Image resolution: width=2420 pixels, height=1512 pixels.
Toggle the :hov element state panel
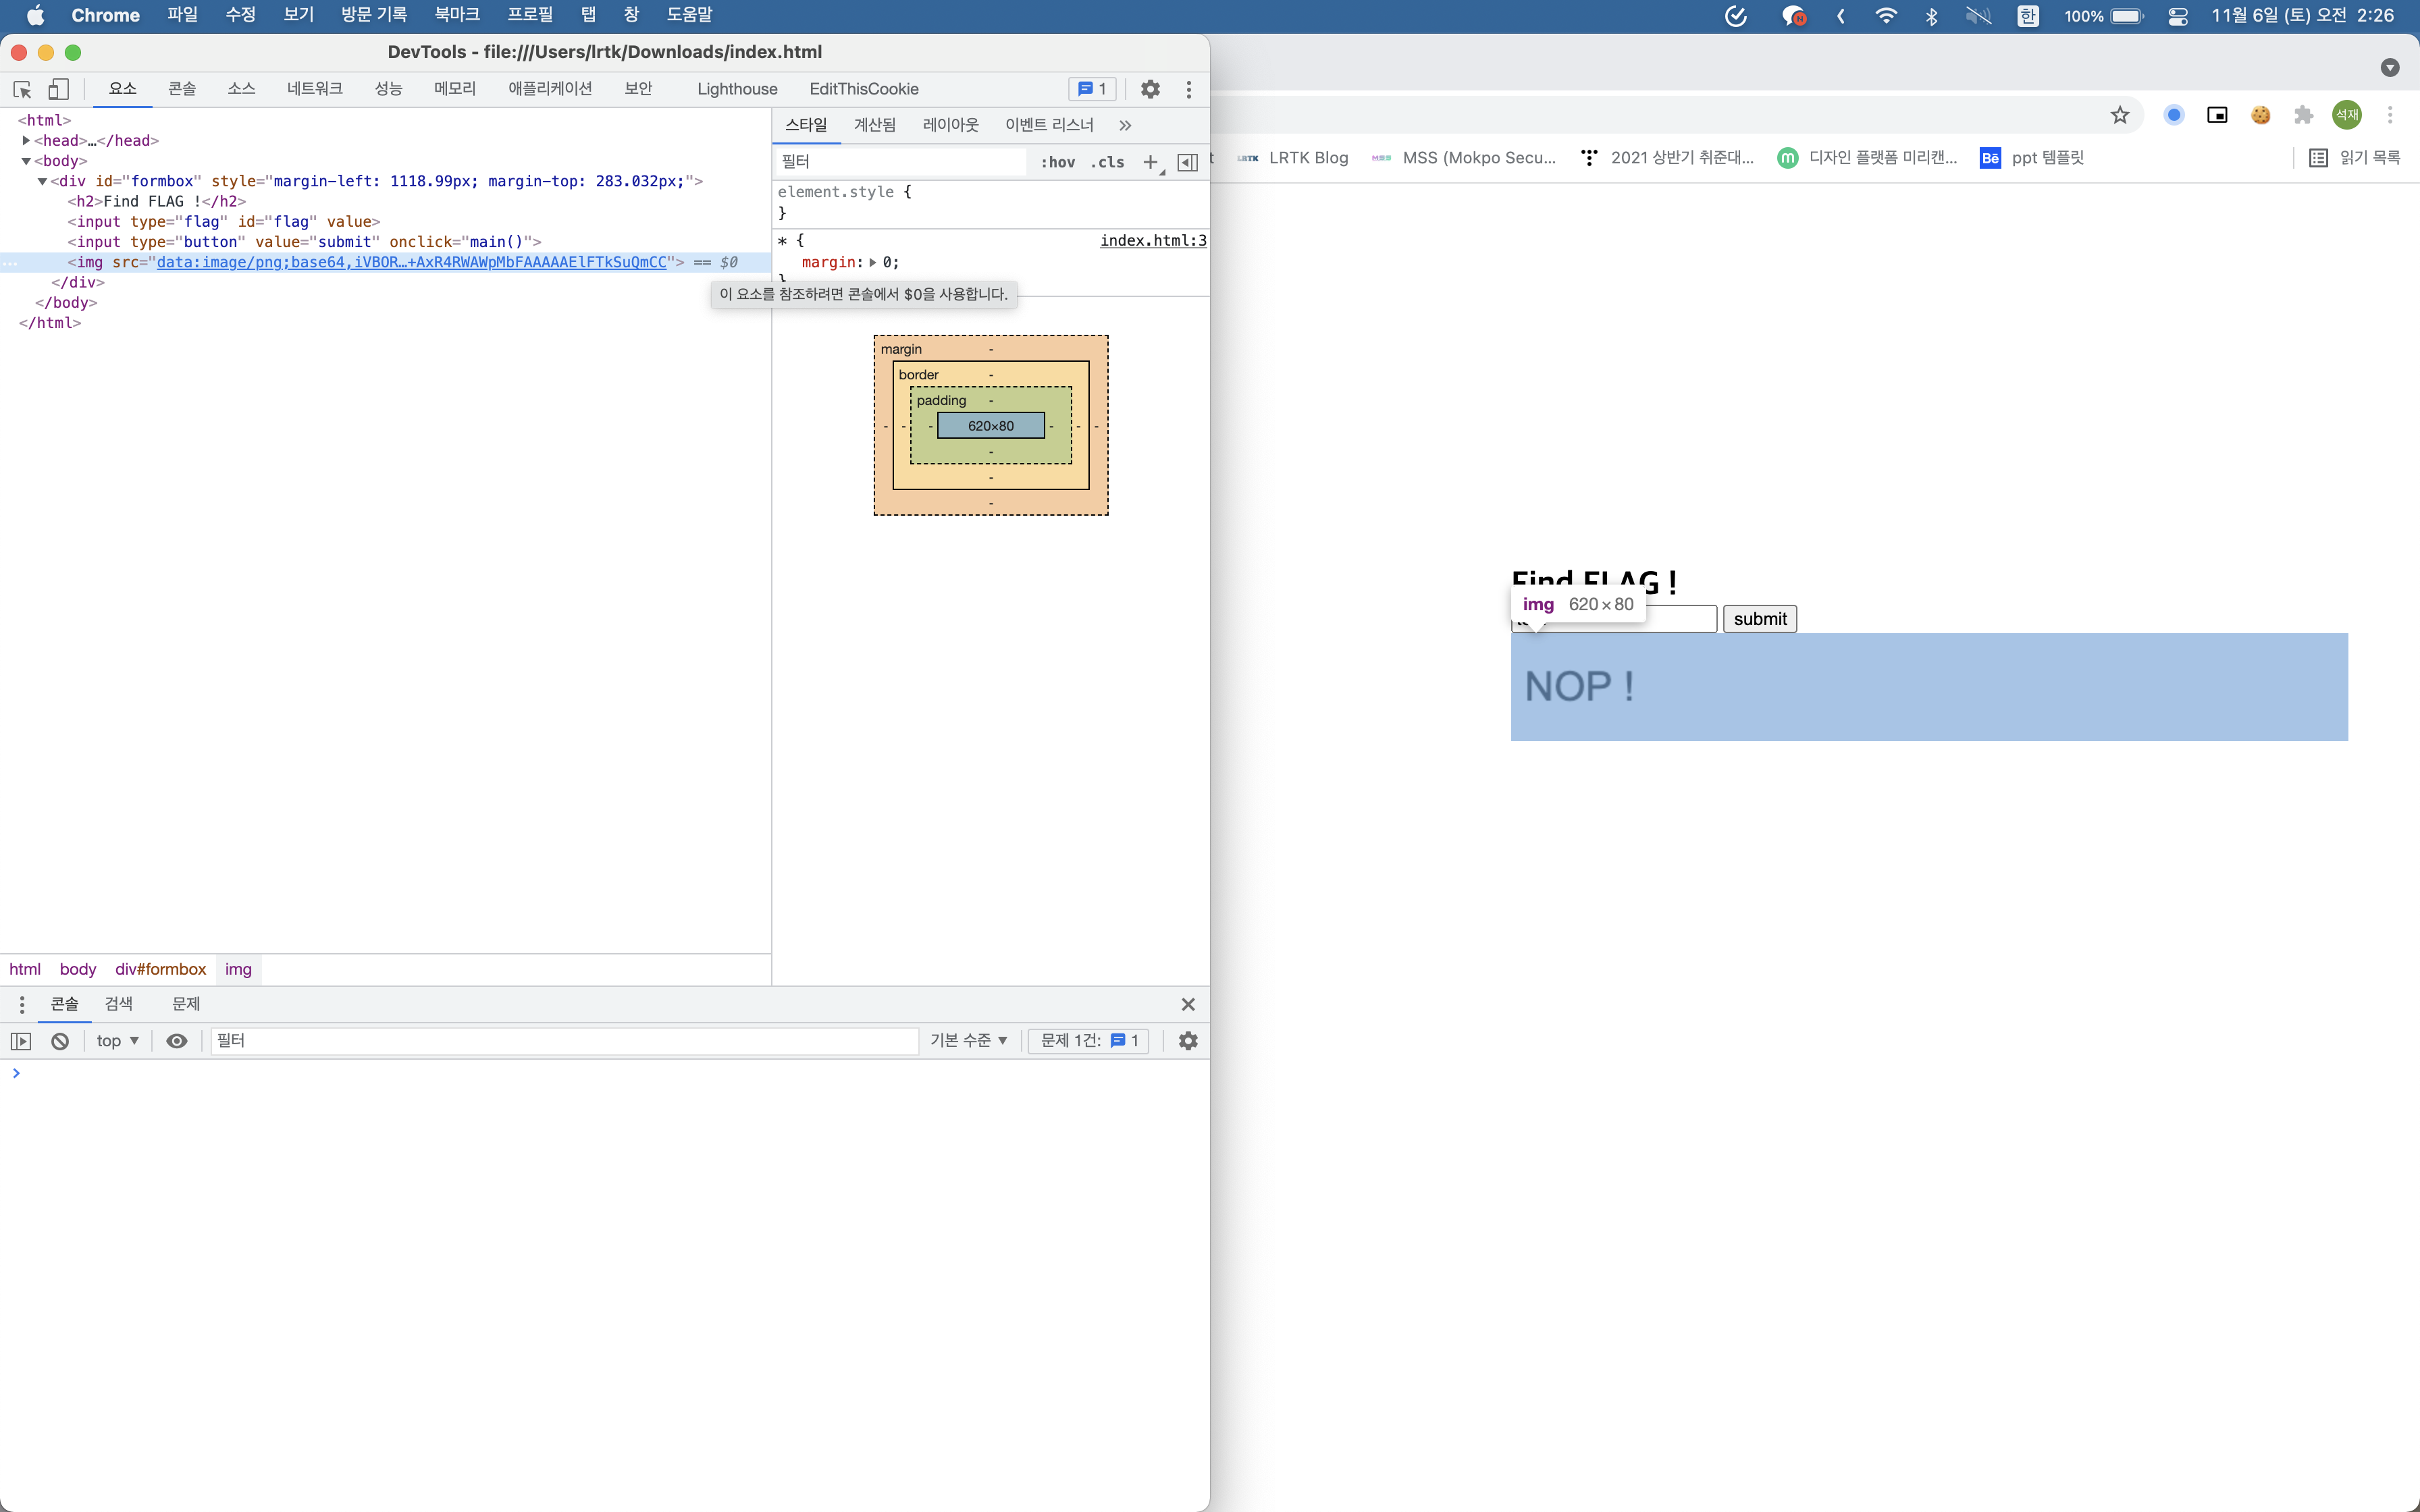tap(1057, 162)
